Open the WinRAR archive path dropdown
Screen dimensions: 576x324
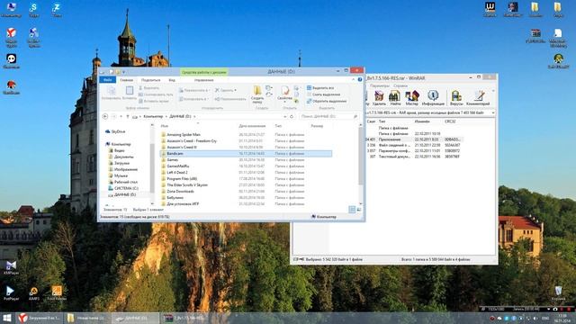point(493,112)
